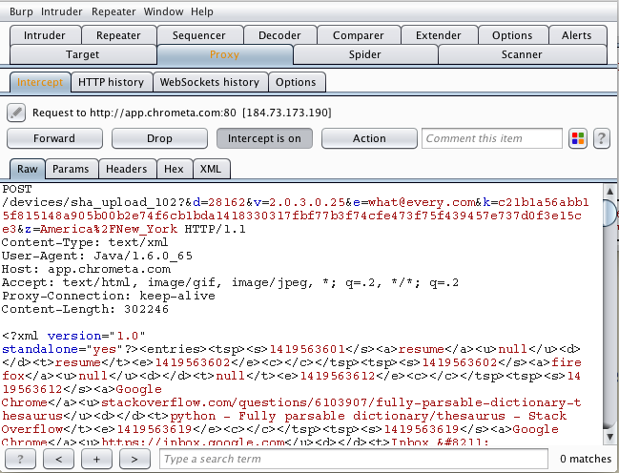The width and height of the screenshot is (619, 473).
Task: Open the Action dropdown menu
Action: (x=369, y=138)
